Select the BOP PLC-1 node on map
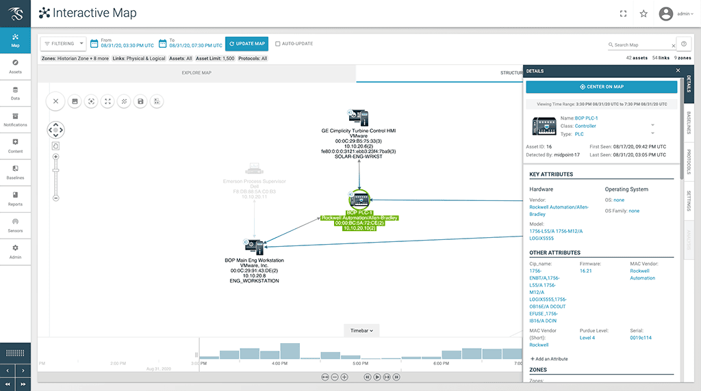Viewport: 701px width, 391px height. pyautogui.click(x=359, y=200)
